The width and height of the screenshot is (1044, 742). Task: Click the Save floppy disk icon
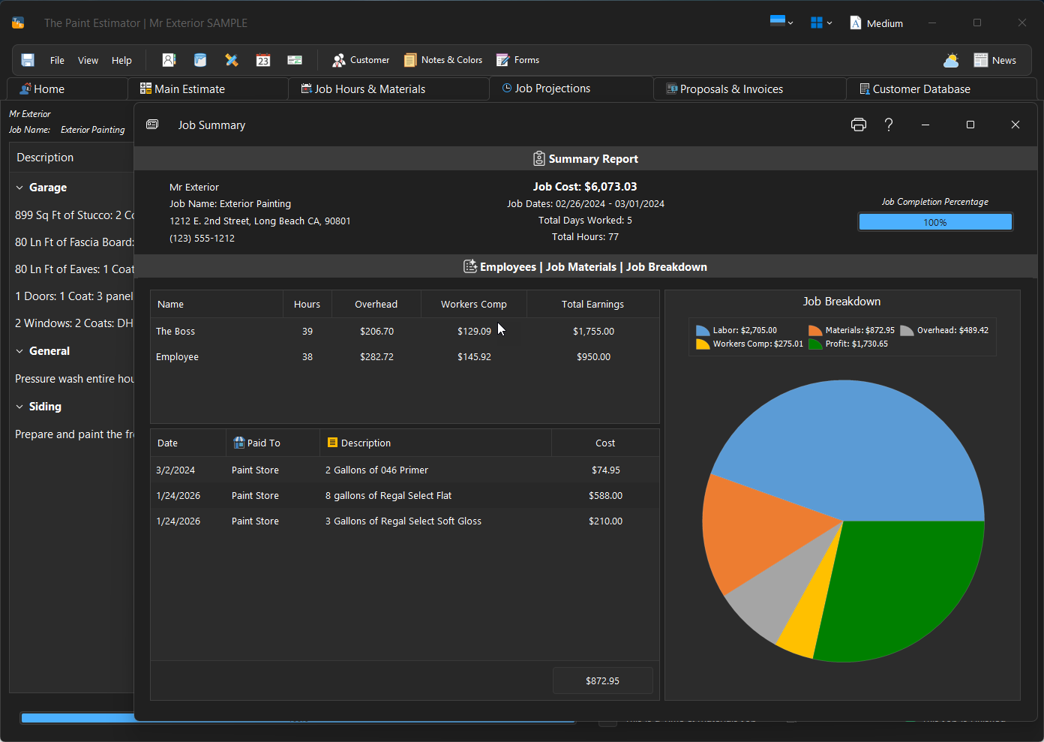[x=28, y=60]
